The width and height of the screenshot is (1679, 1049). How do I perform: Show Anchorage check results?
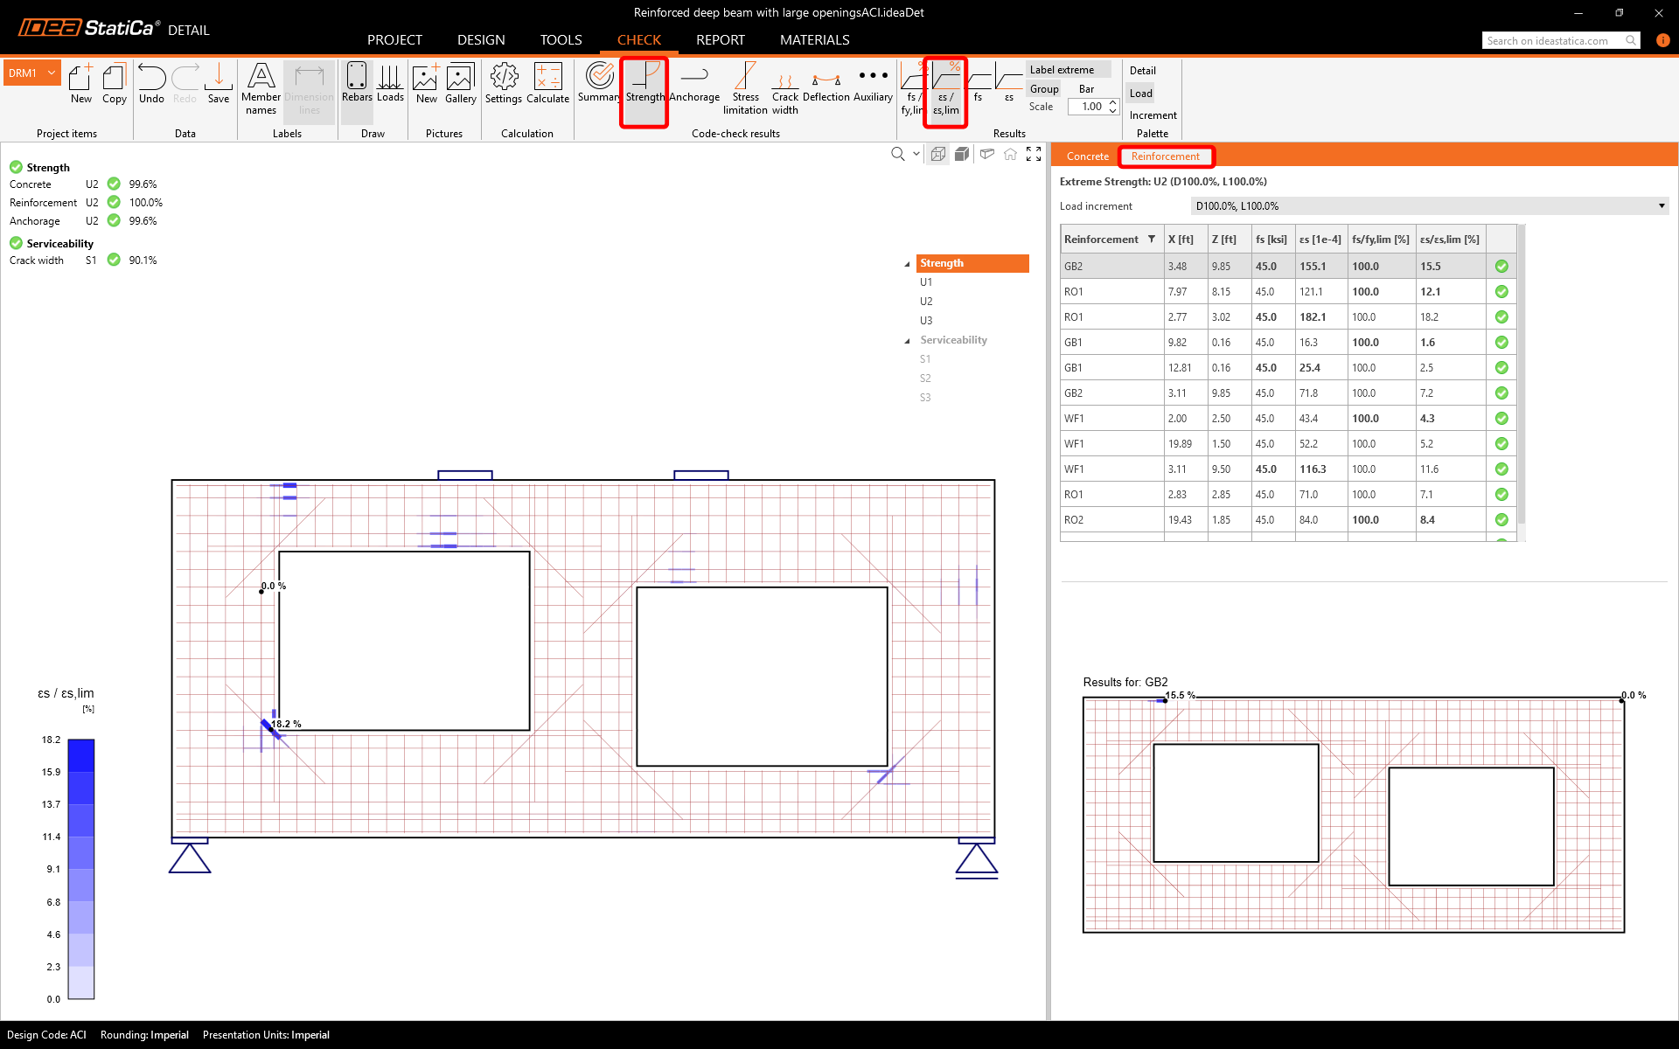(x=694, y=84)
